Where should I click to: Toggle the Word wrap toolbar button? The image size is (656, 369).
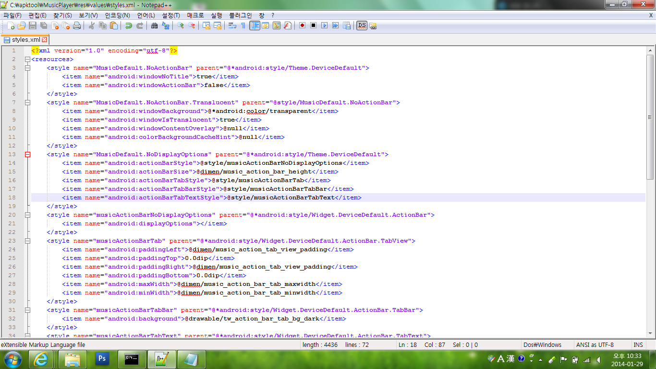(232, 25)
